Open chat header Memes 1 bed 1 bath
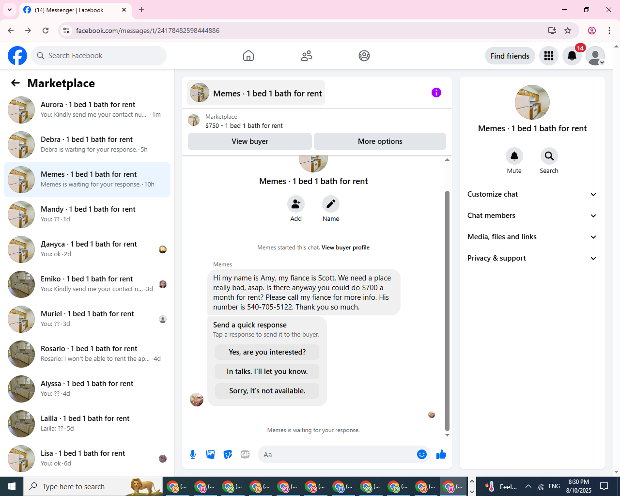The image size is (620, 496). tap(256, 93)
